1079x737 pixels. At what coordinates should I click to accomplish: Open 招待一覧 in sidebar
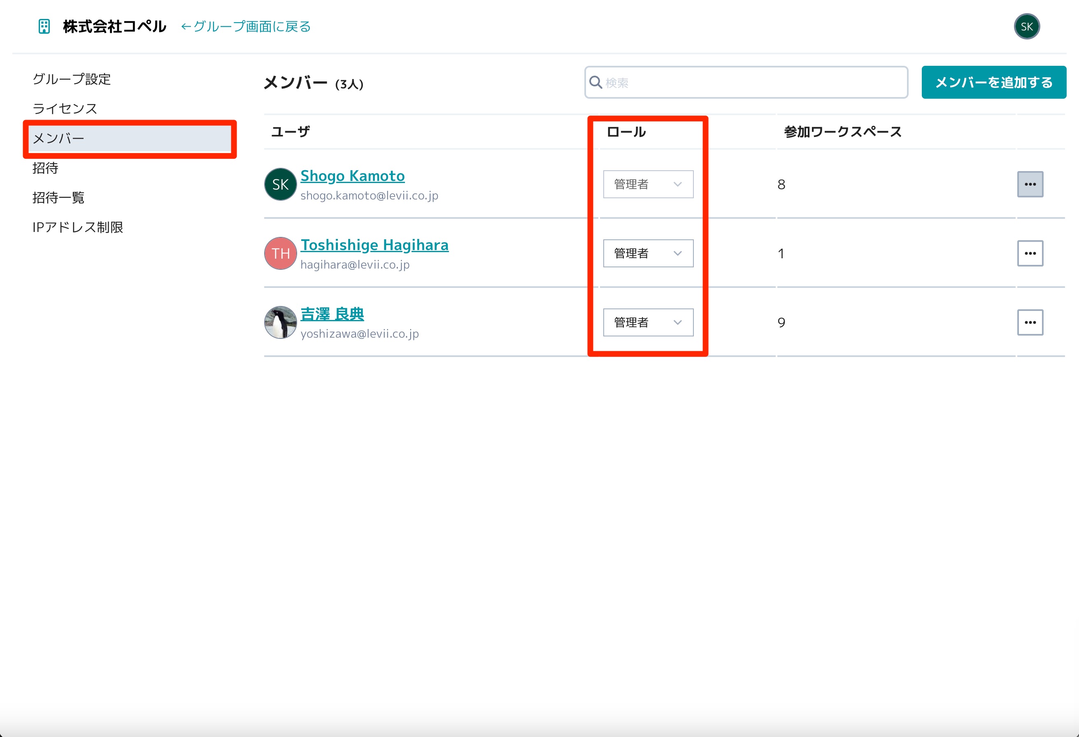tap(58, 198)
